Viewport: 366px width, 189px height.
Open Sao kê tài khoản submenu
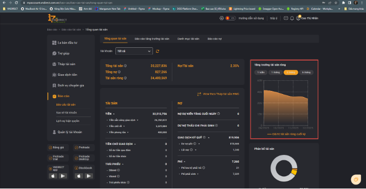pos(67,113)
